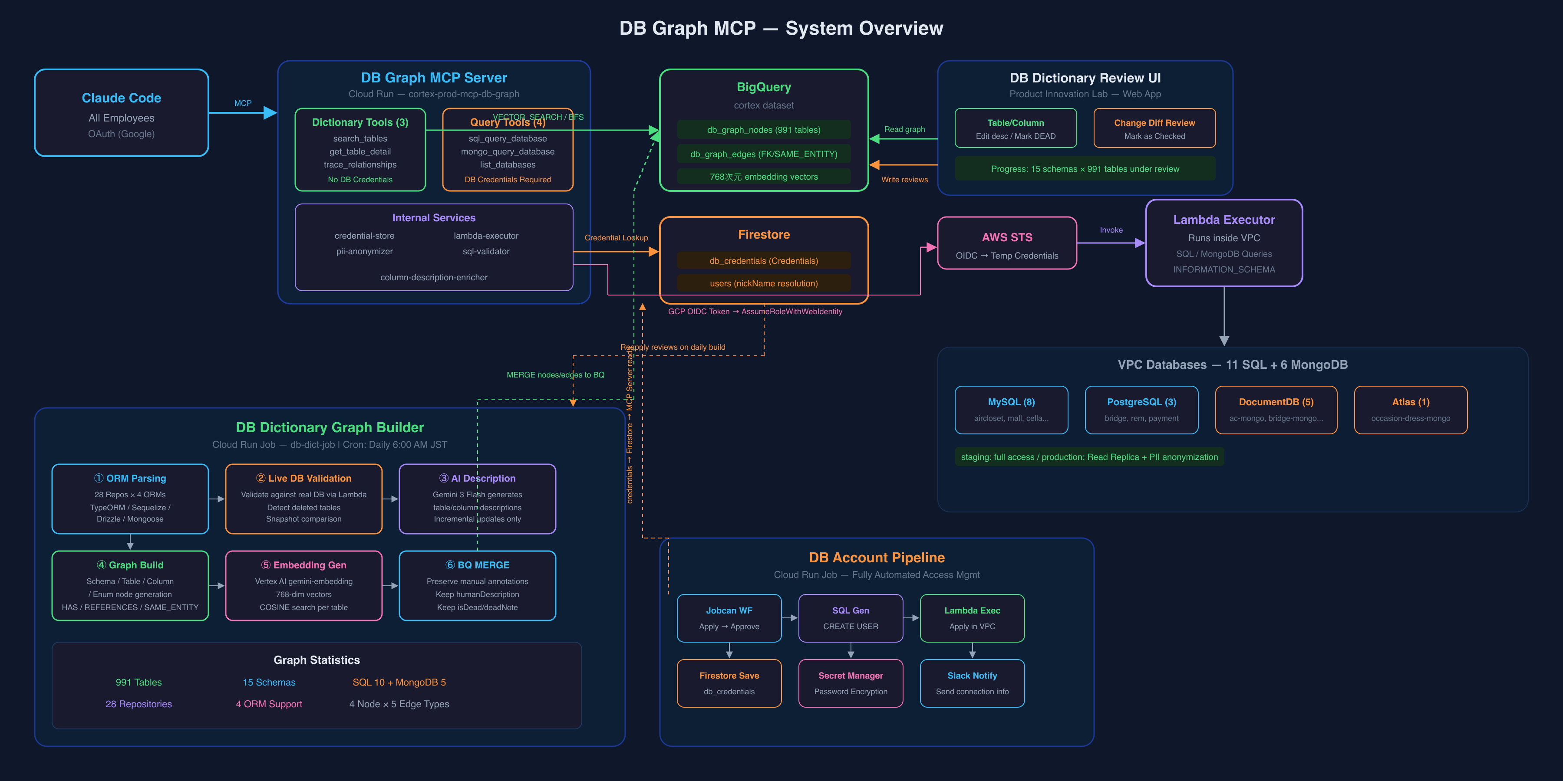Screen dimensions: 1563x781
Task: Click db_graph_edges (FK/SAME_ENTITY) row
Action: click(763, 154)
